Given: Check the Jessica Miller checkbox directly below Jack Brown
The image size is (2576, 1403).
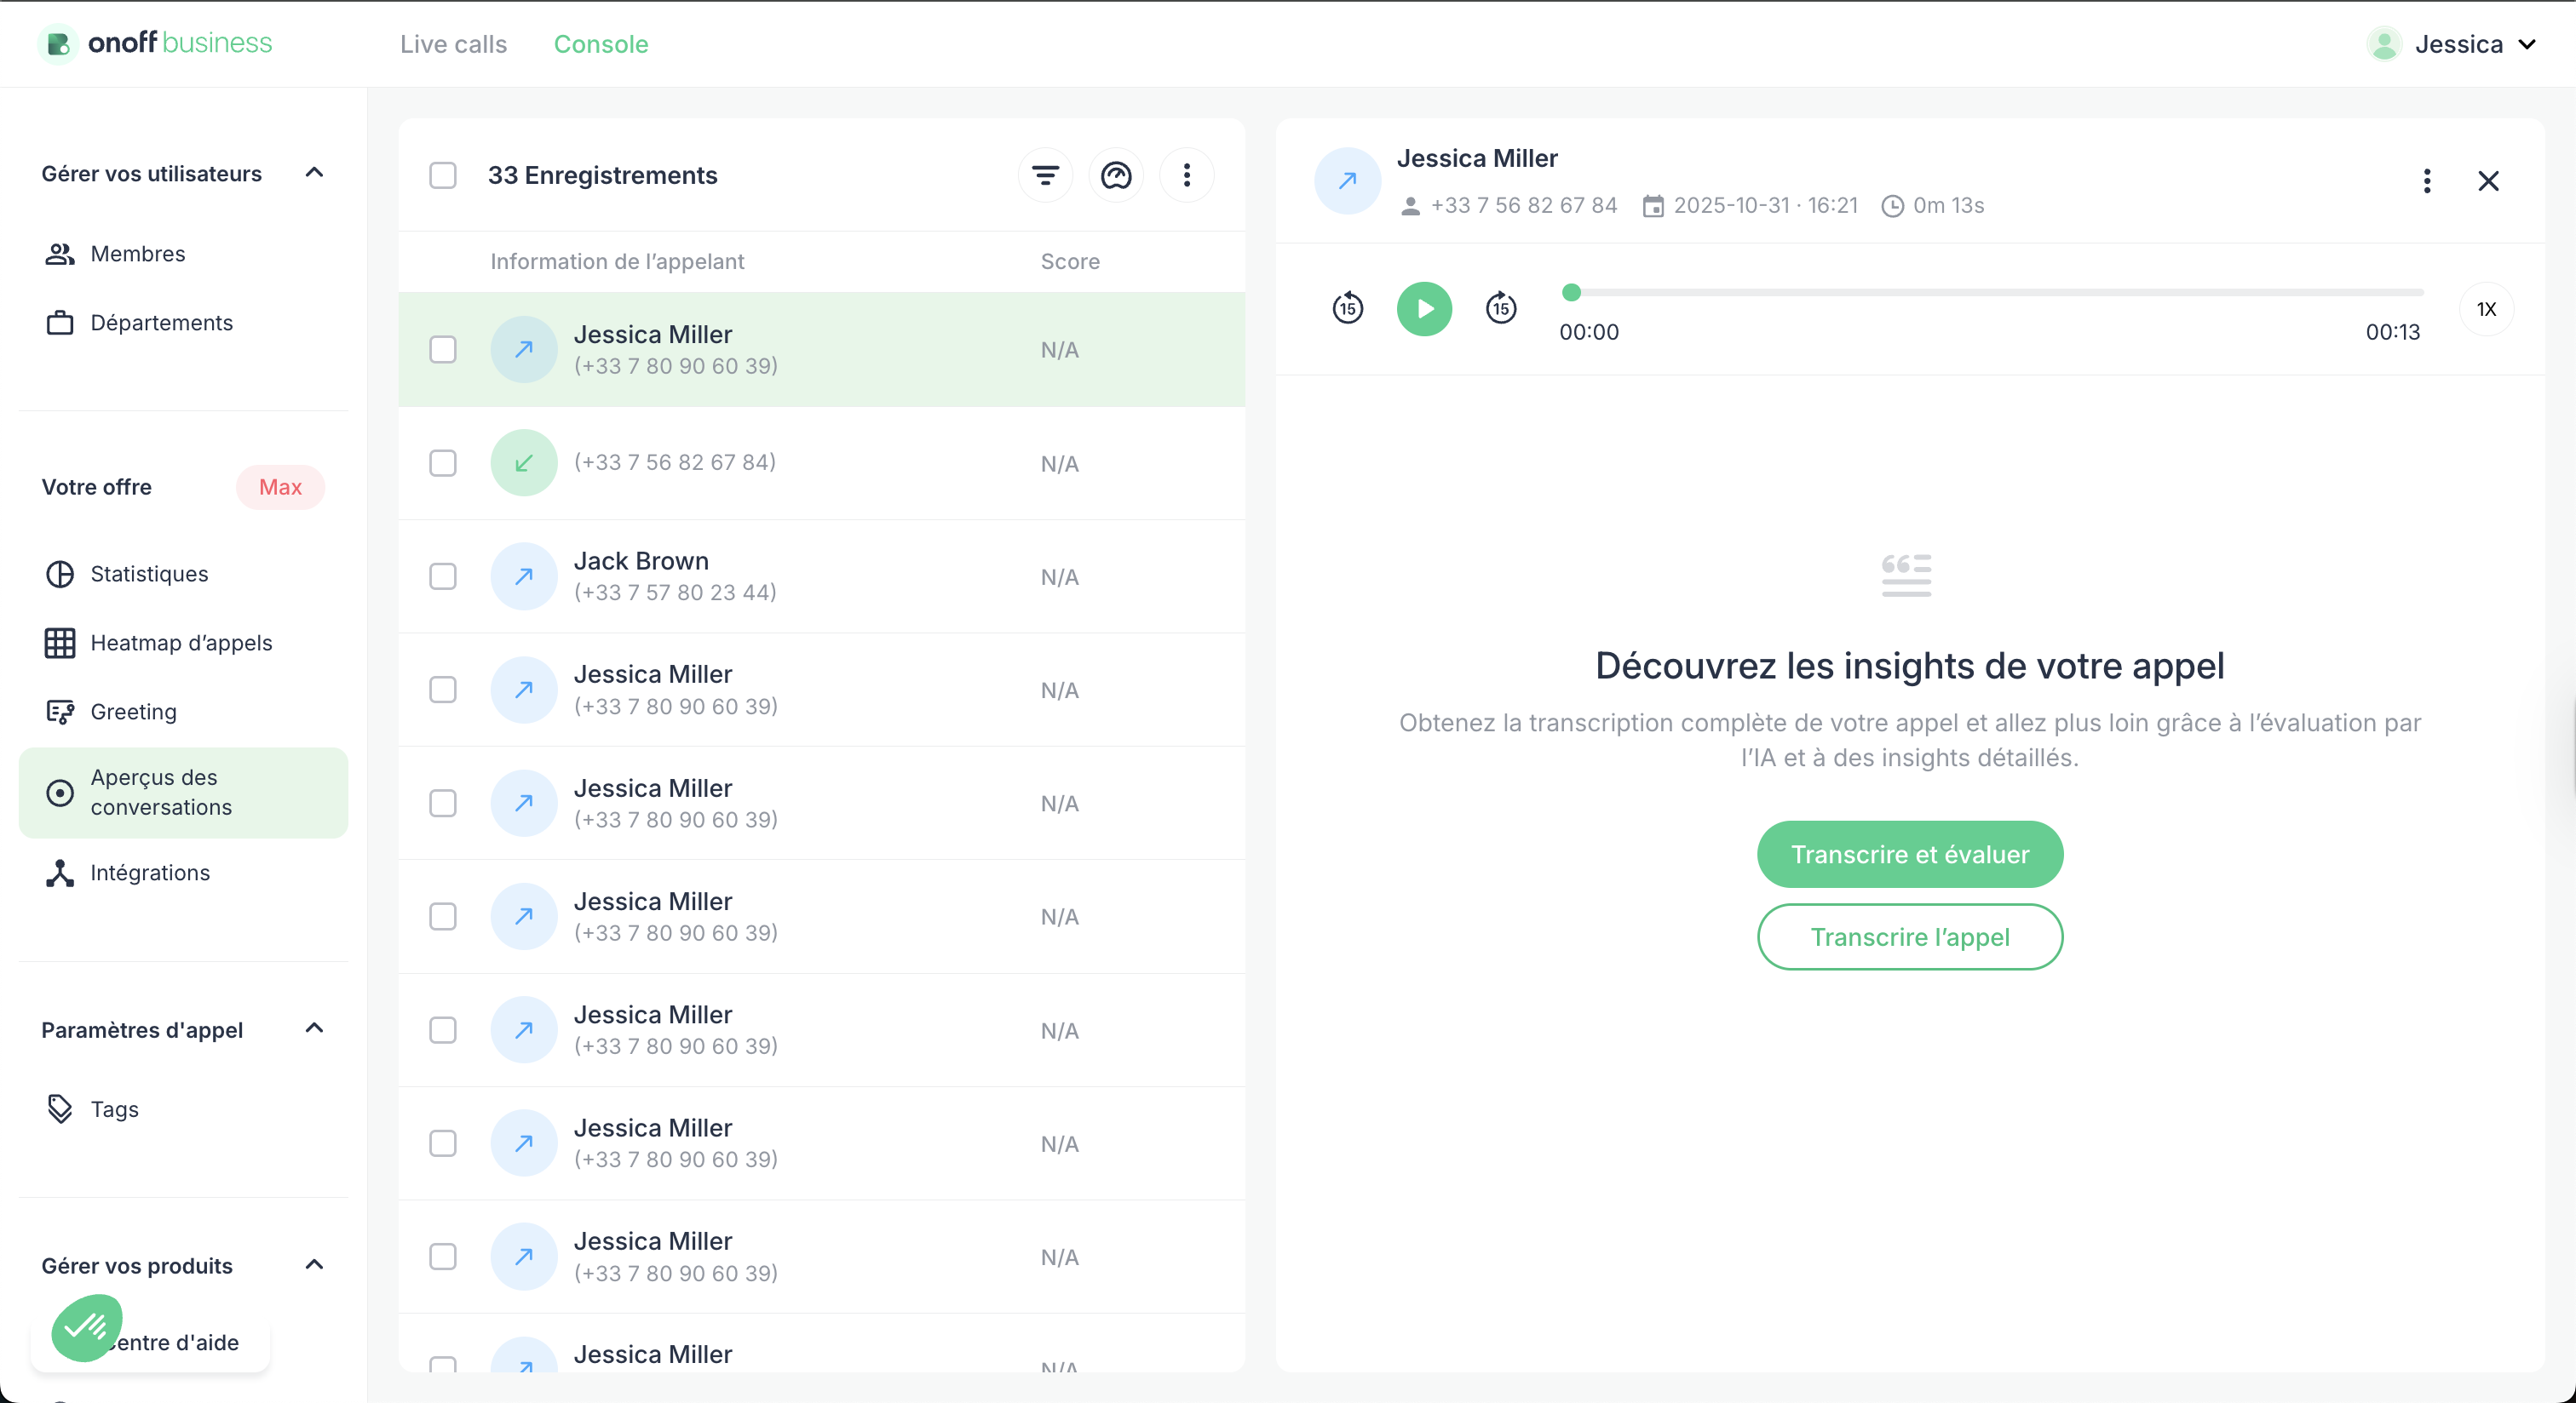Looking at the screenshot, I should [x=442, y=690].
